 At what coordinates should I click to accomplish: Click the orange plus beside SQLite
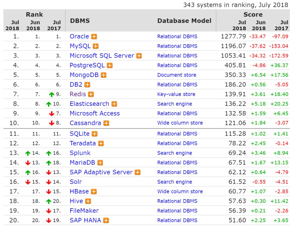point(95,134)
